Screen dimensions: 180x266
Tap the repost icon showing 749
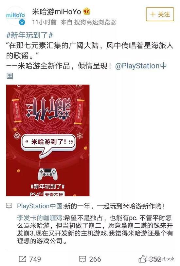[x=23, y=259]
